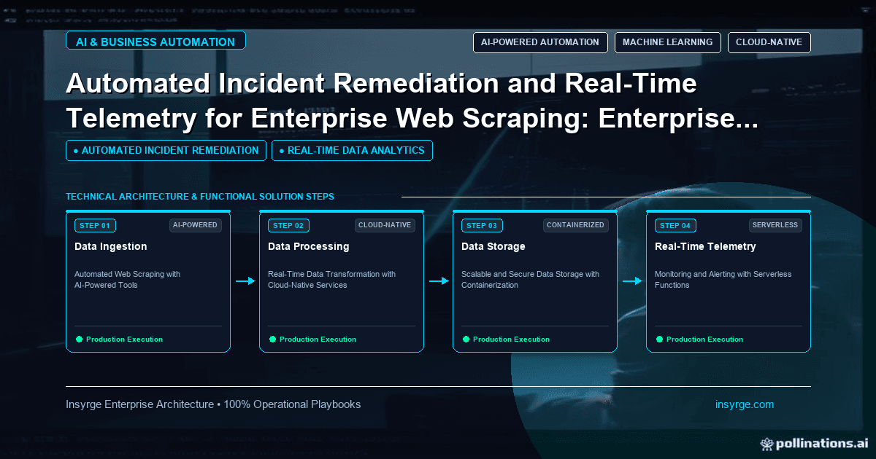Click the Real-Time Telemetry card title
Image resolution: width=876 pixels, height=459 pixels.
[705, 246]
